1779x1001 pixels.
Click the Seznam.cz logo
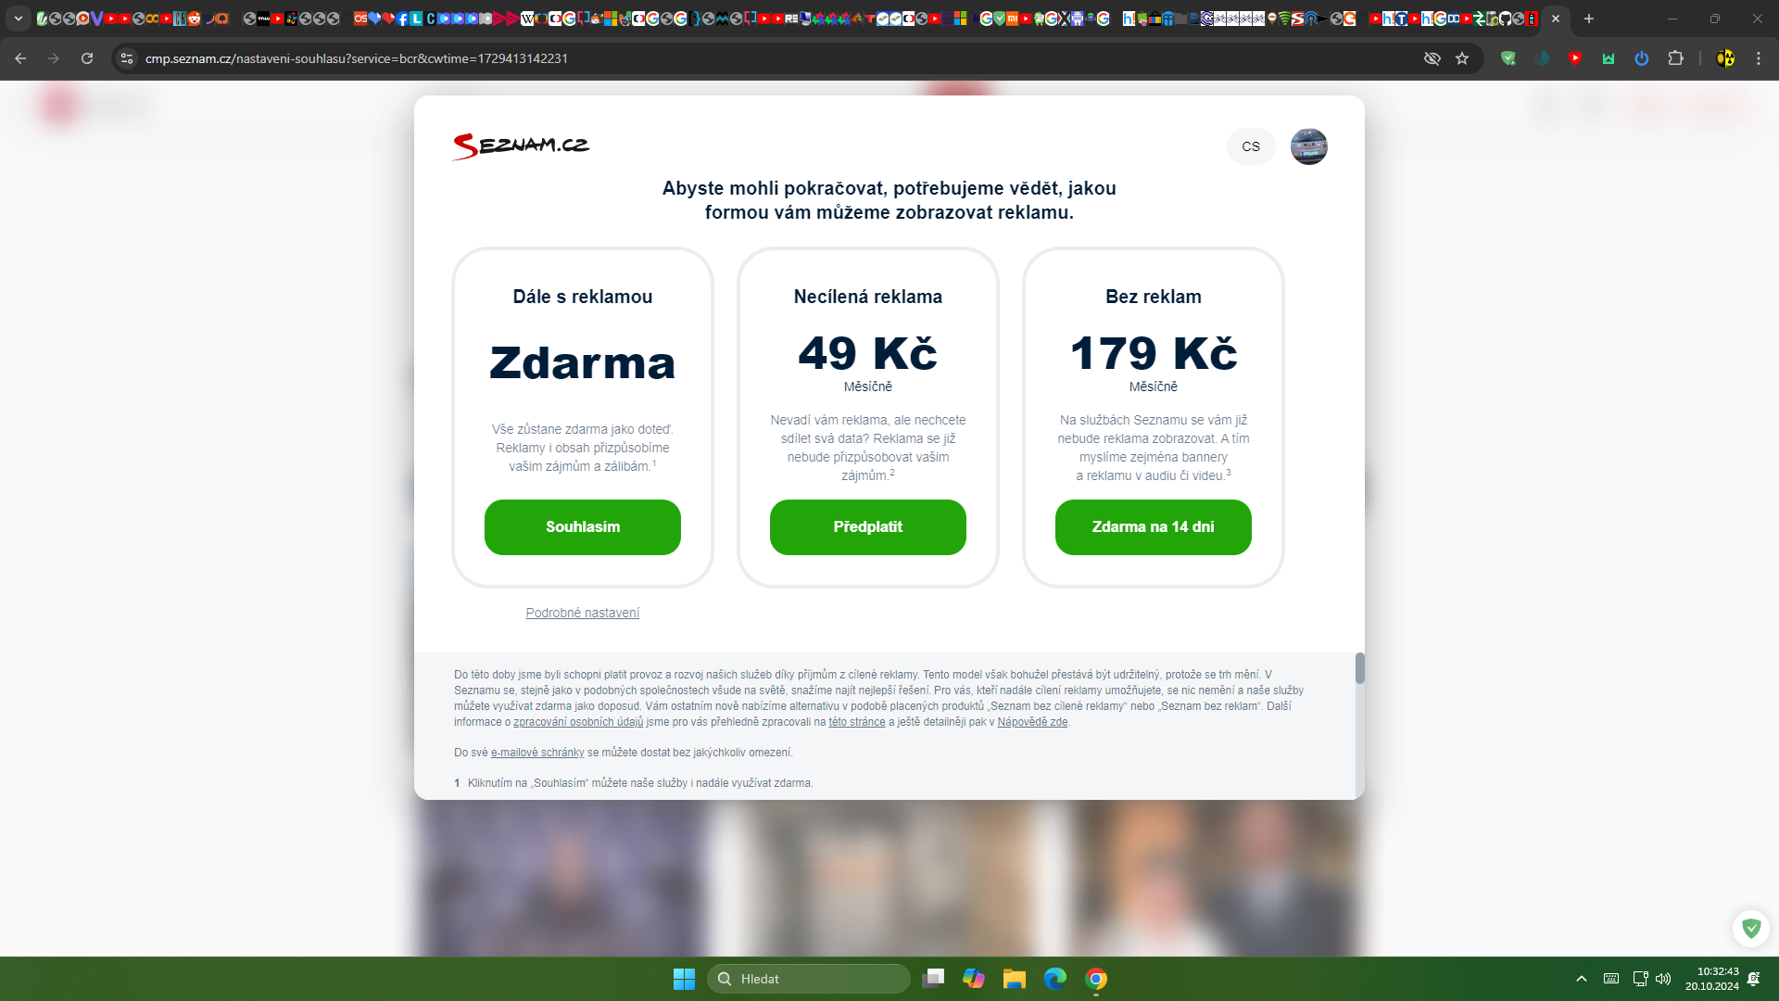coord(521,146)
